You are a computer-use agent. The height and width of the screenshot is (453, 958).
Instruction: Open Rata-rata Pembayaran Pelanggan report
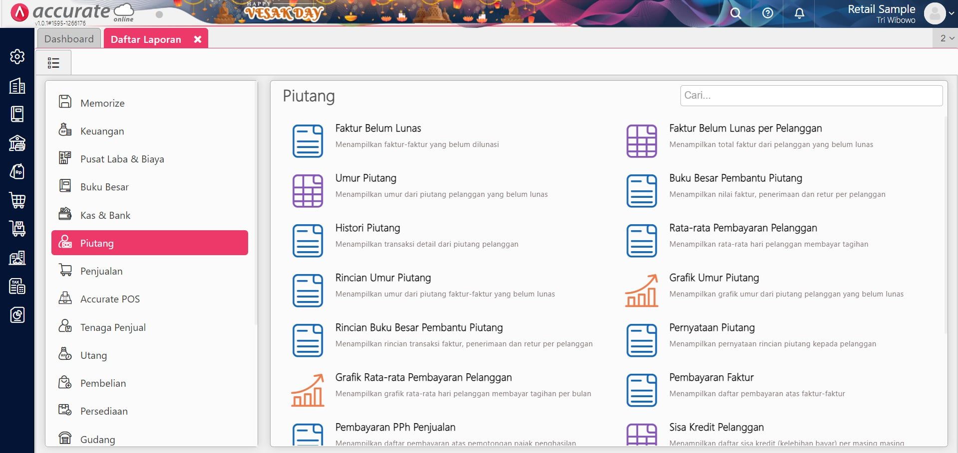pos(743,228)
